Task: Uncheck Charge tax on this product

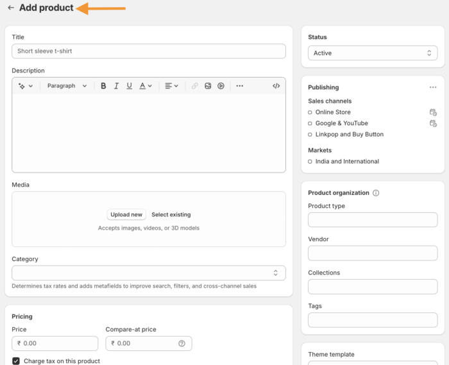Action: tap(16, 361)
